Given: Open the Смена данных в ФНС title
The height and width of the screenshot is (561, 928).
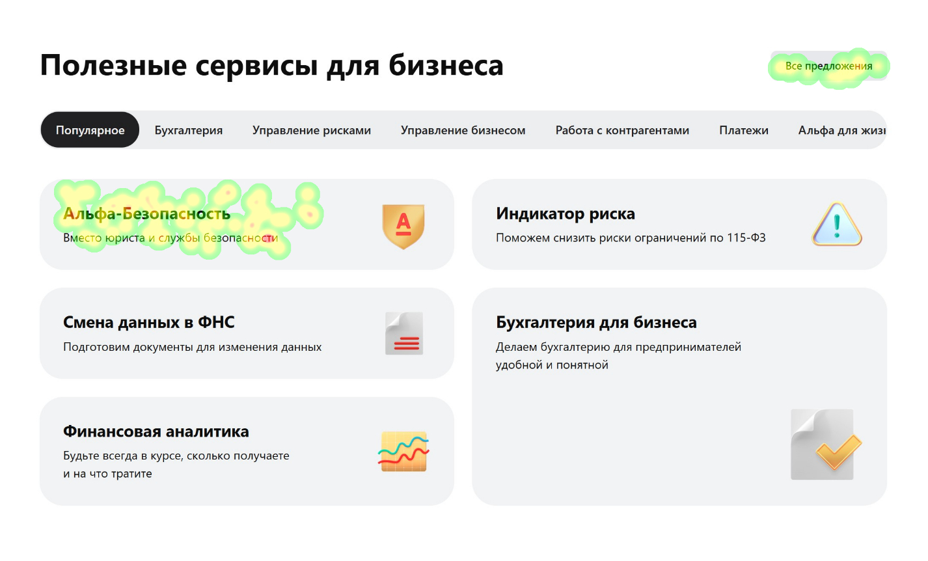Looking at the screenshot, I should click(x=149, y=322).
